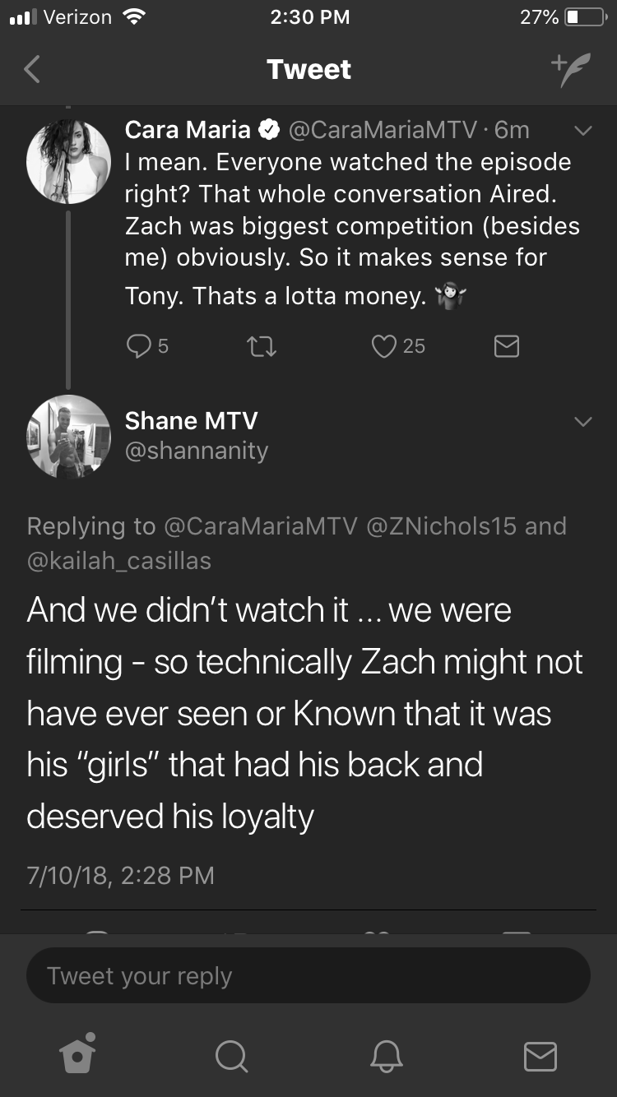Image resolution: width=617 pixels, height=1097 pixels.
Task: Open Shane MTV's profile picture
Action: tap(68, 437)
